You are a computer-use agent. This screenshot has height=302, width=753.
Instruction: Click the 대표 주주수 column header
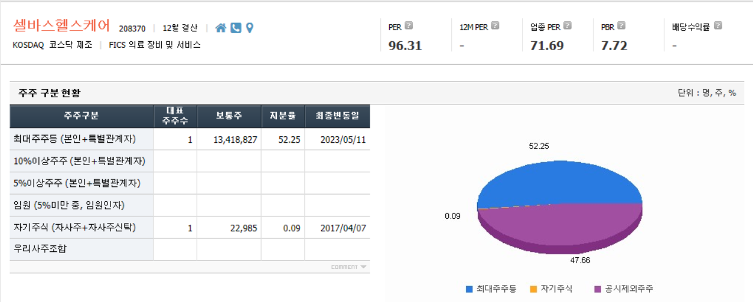tap(175, 116)
